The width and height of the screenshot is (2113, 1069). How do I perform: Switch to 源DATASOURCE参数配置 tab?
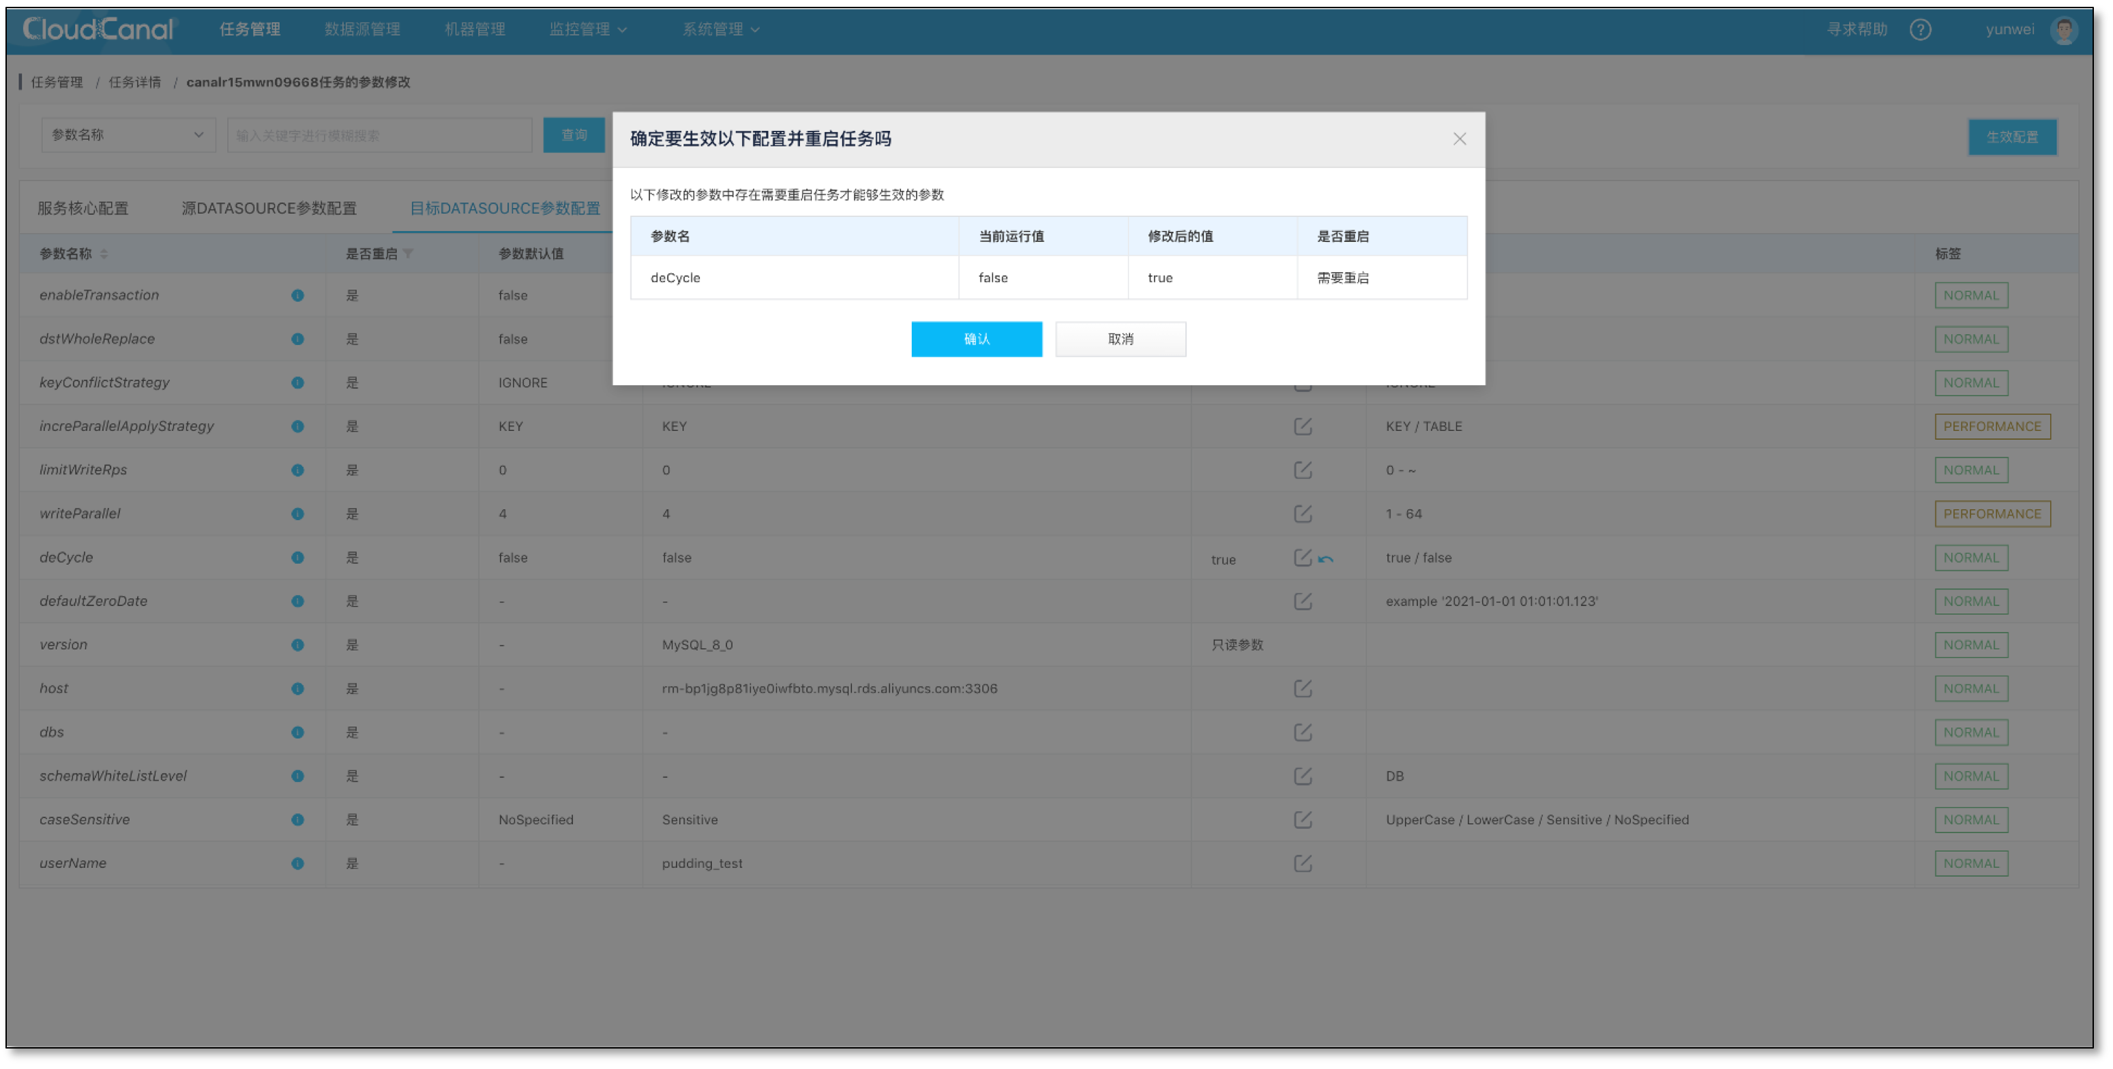pyautogui.click(x=268, y=208)
